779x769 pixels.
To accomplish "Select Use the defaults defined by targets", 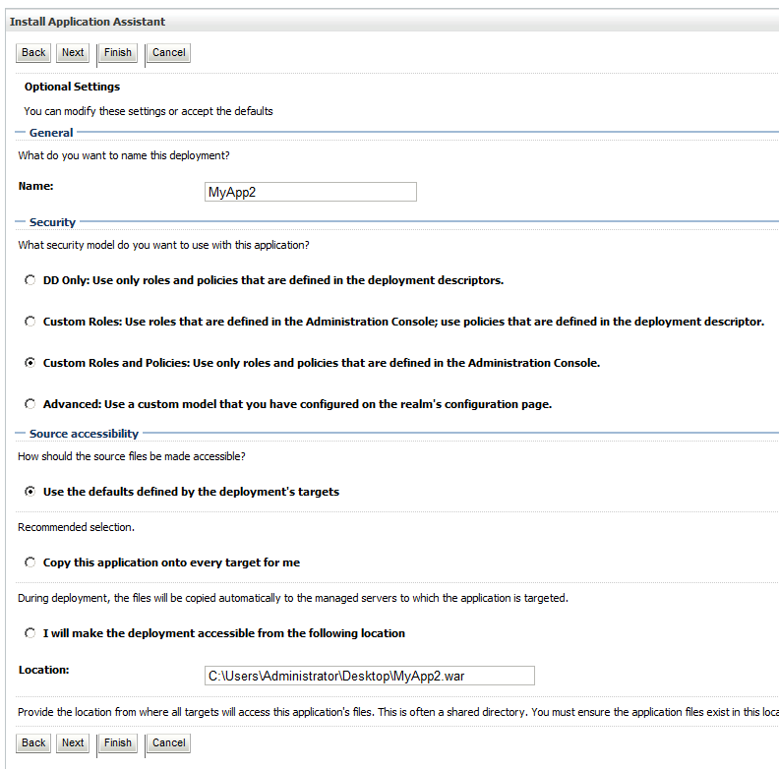I will (x=30, y=492).
